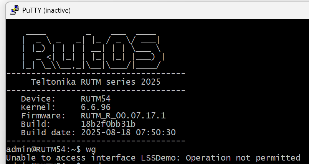Click firmware version RUTM_R_00.07.17.1
This screenshot has width=309, height=164.
pos(123,116)
